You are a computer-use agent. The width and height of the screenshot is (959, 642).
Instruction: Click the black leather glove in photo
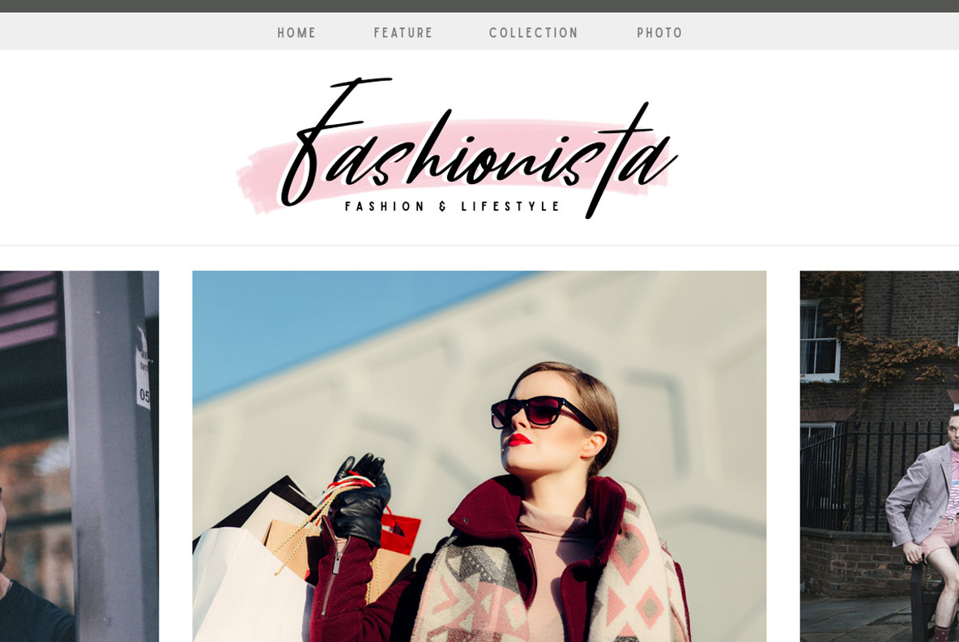pos(361,499)
